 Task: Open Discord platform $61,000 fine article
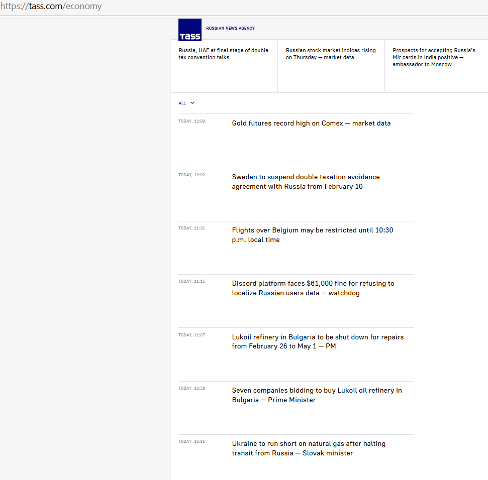tap(313, 288)
